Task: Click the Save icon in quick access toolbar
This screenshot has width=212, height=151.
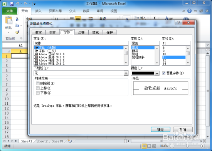Action: (x=12, y=4)
